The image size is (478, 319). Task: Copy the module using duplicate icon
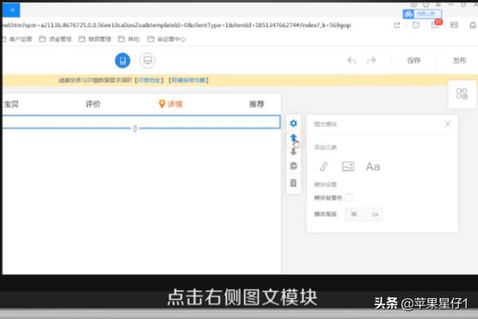coord(293,167)
